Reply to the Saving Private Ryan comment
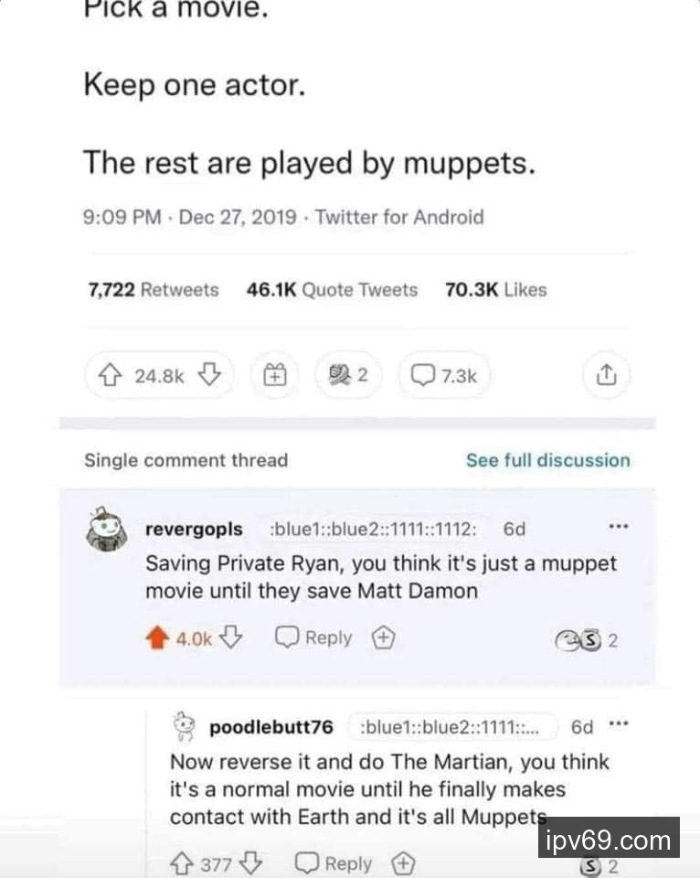This screenshot has width=700, height=878. tap(314, 637)
